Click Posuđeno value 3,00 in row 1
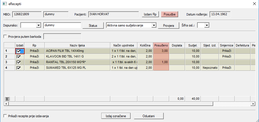Image resolution: width=259 pixels, height=122 pixels. (x=161, y=51)
